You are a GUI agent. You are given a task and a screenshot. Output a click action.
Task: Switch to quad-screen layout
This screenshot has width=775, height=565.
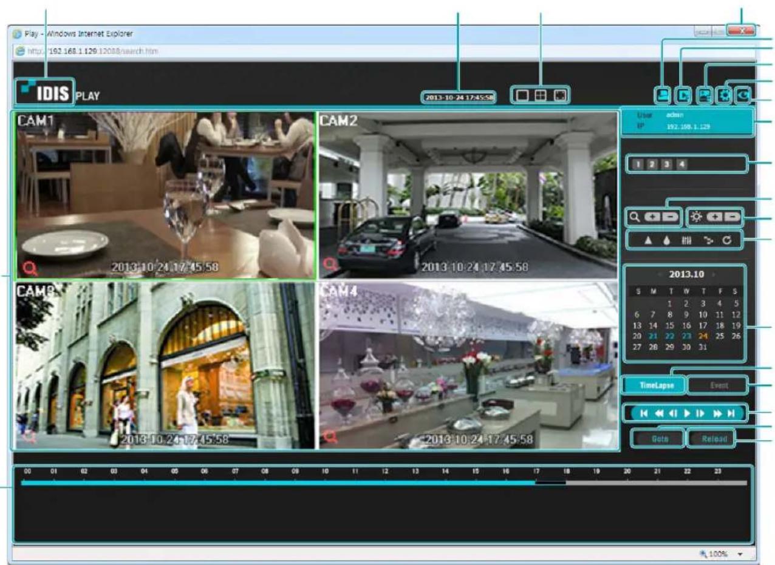coord(540,95)
